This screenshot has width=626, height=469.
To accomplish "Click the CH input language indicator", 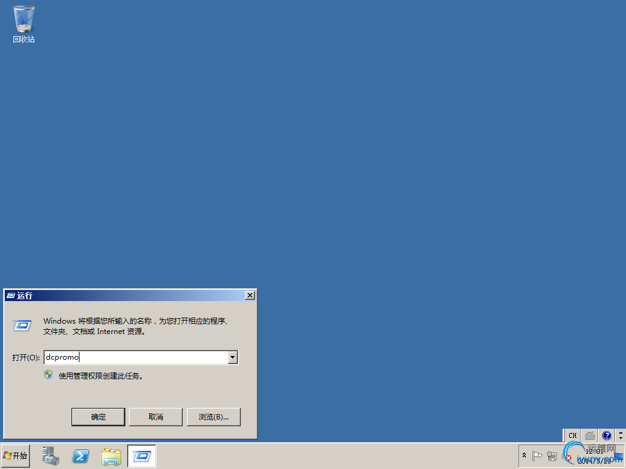I will coord(572,435).
